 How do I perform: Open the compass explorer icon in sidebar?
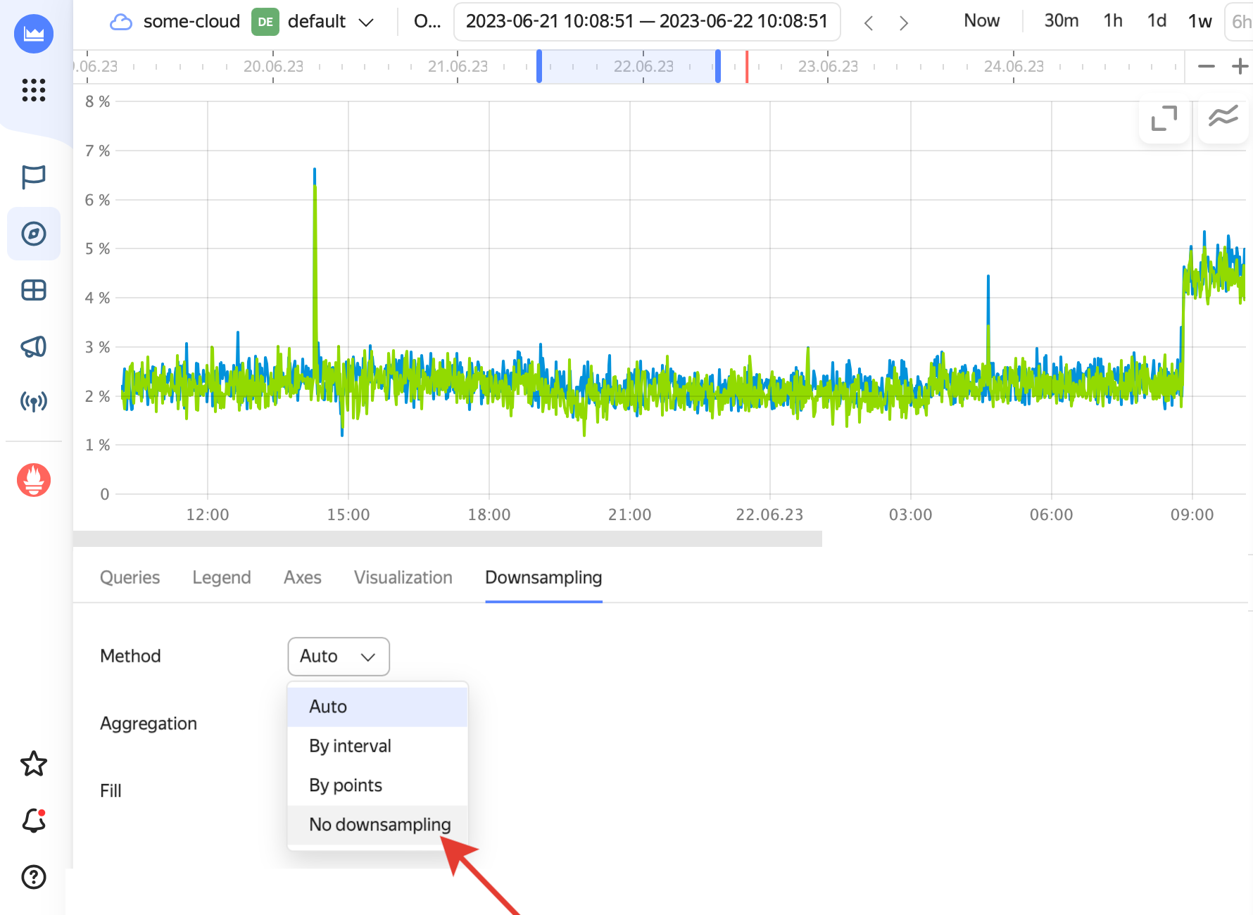[33, 234]
